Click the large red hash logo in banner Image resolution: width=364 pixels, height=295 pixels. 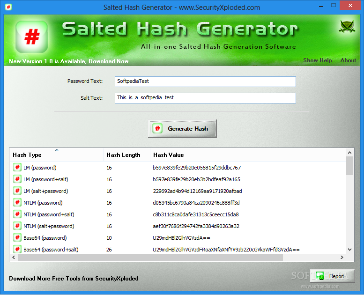(31, 37)
